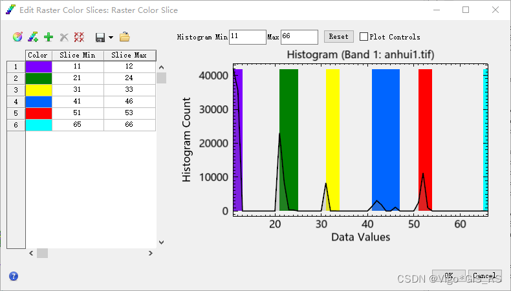This screenshot has height=291, width=511.
Task: Click the dialog's title bar app icon
Action: [10, 10]
